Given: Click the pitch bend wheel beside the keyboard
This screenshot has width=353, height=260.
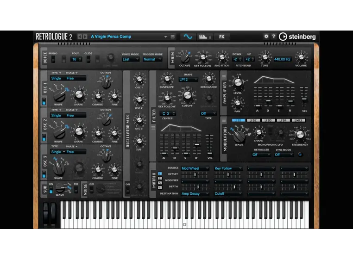Looking at the screenshot, I should (46, 212).
